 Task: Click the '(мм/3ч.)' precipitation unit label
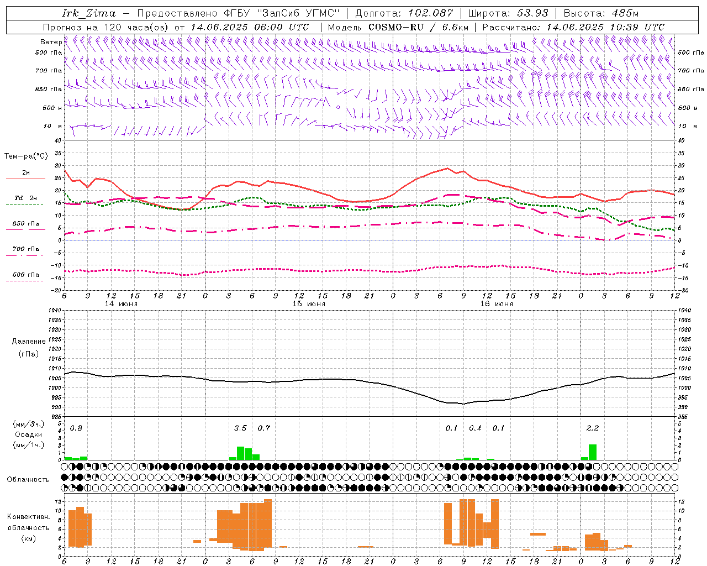pos(29,424)
